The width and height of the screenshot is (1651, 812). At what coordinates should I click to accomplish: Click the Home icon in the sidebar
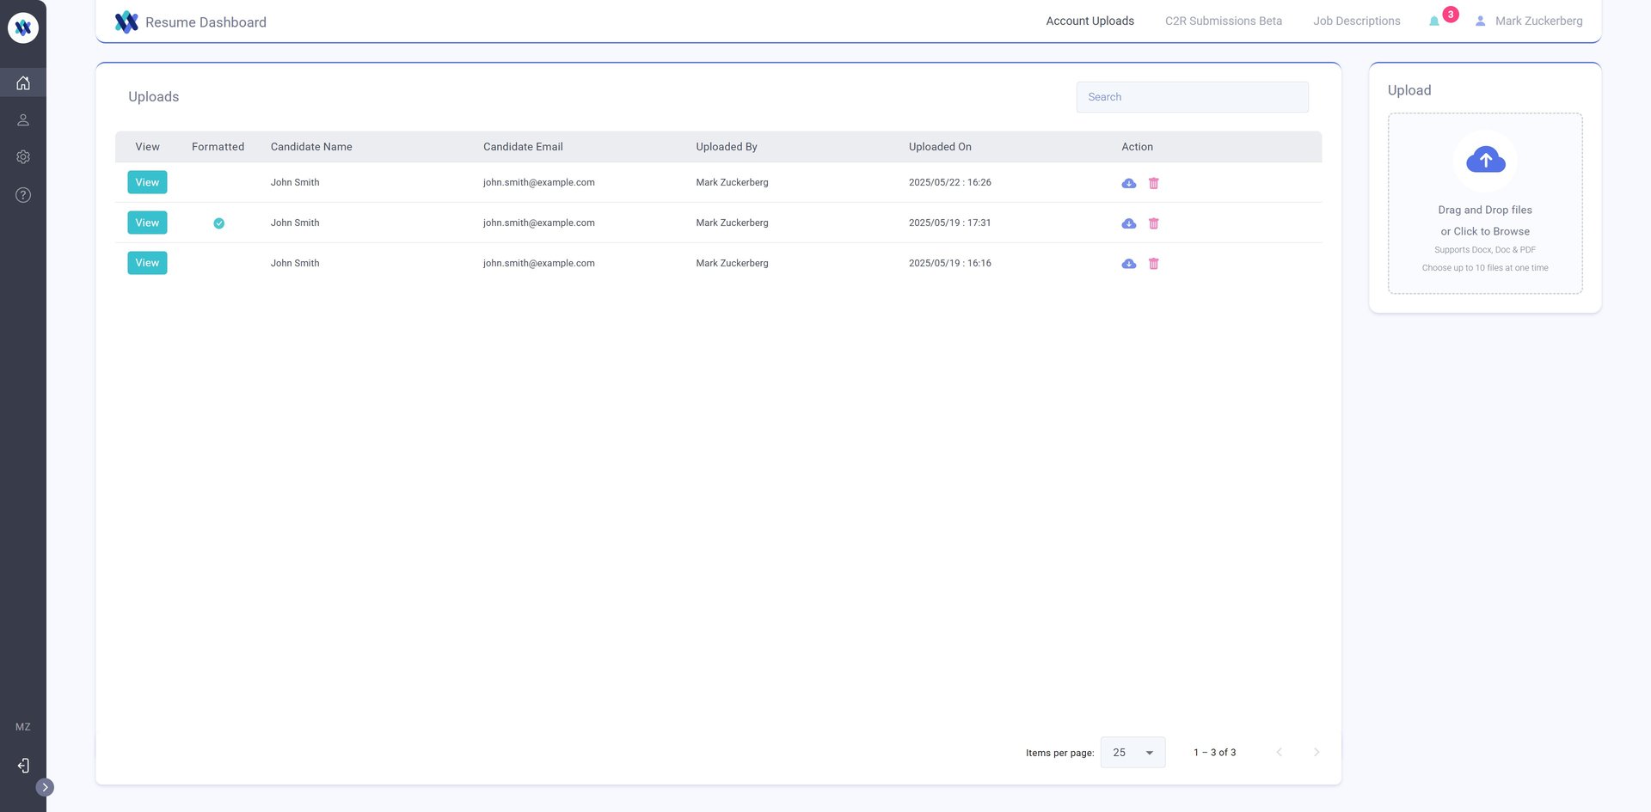point(23,82)
